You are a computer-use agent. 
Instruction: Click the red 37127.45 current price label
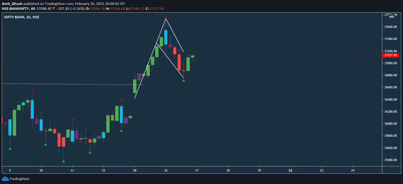(x=390, y=55)
